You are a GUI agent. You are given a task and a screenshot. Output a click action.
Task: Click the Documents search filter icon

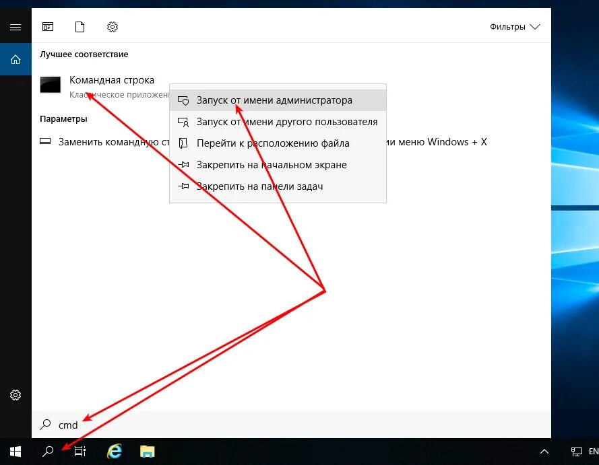tap(80, 27)
